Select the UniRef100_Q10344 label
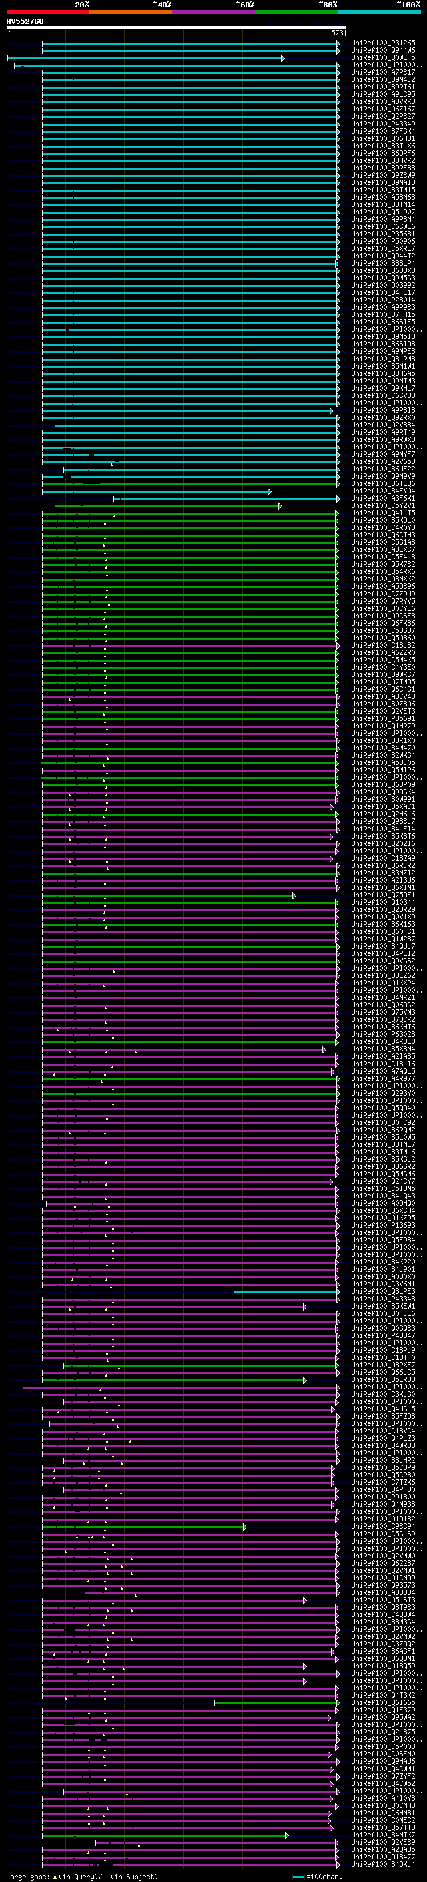Image resolution: width=427 pixels, height=1882 pixels. [383, 903]
